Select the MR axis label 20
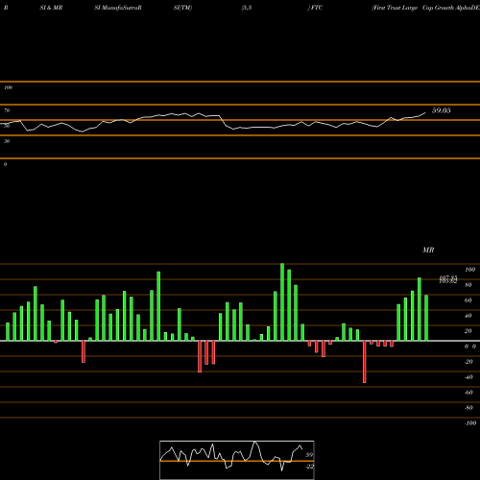The image size is (480, 480). coord(468,331)
